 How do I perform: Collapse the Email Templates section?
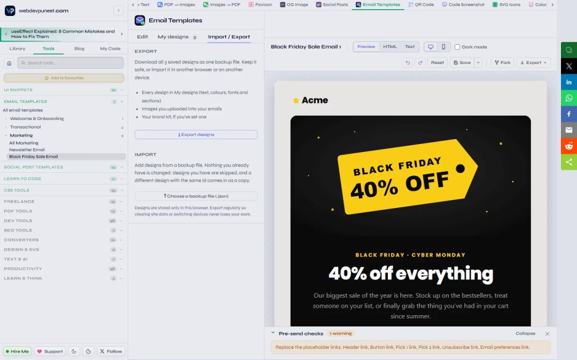click(64, 101)
